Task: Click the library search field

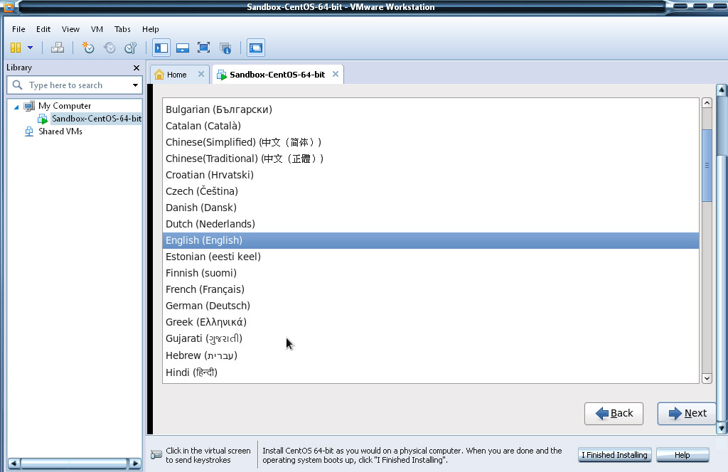Action: point(74,85)
